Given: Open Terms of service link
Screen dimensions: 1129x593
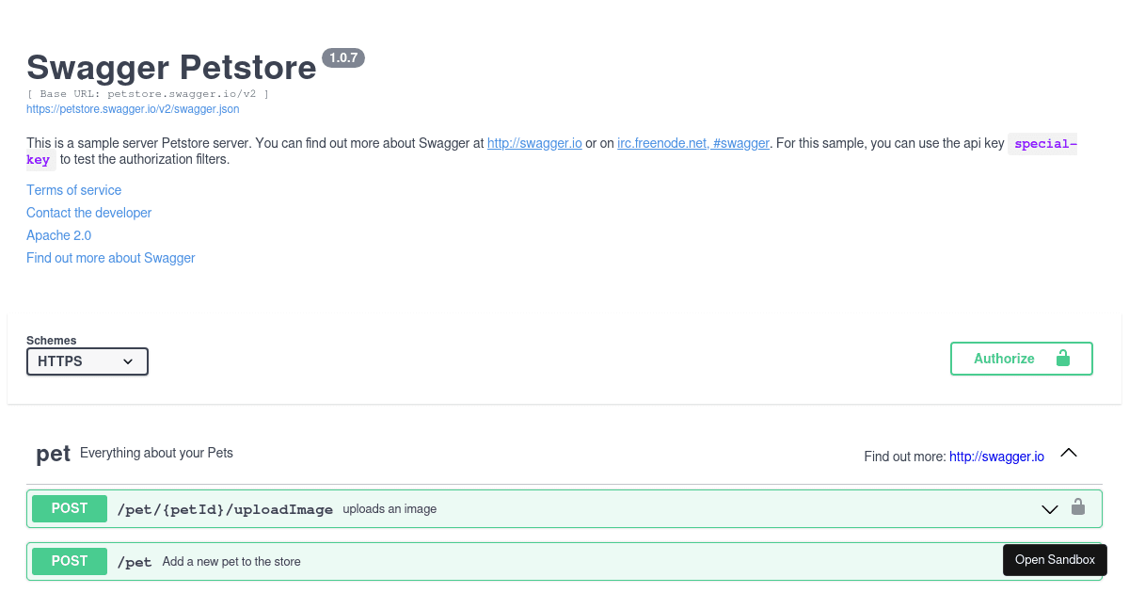Looking at the screenshot, I should (x=73, y=190).
